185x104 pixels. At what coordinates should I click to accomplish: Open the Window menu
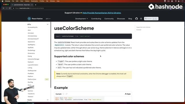pyautogui.click(x=52, y=1)
